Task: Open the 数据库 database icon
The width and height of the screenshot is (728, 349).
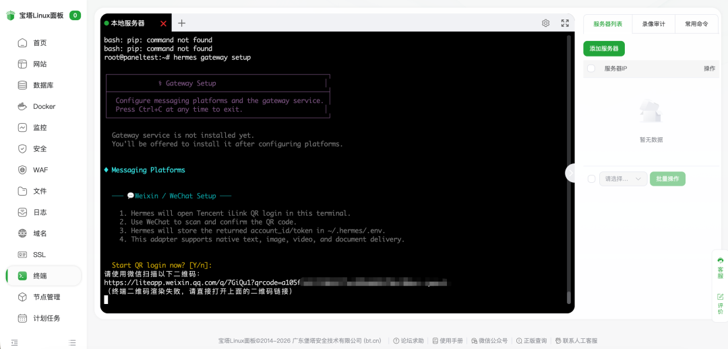Action: point(22,85)
